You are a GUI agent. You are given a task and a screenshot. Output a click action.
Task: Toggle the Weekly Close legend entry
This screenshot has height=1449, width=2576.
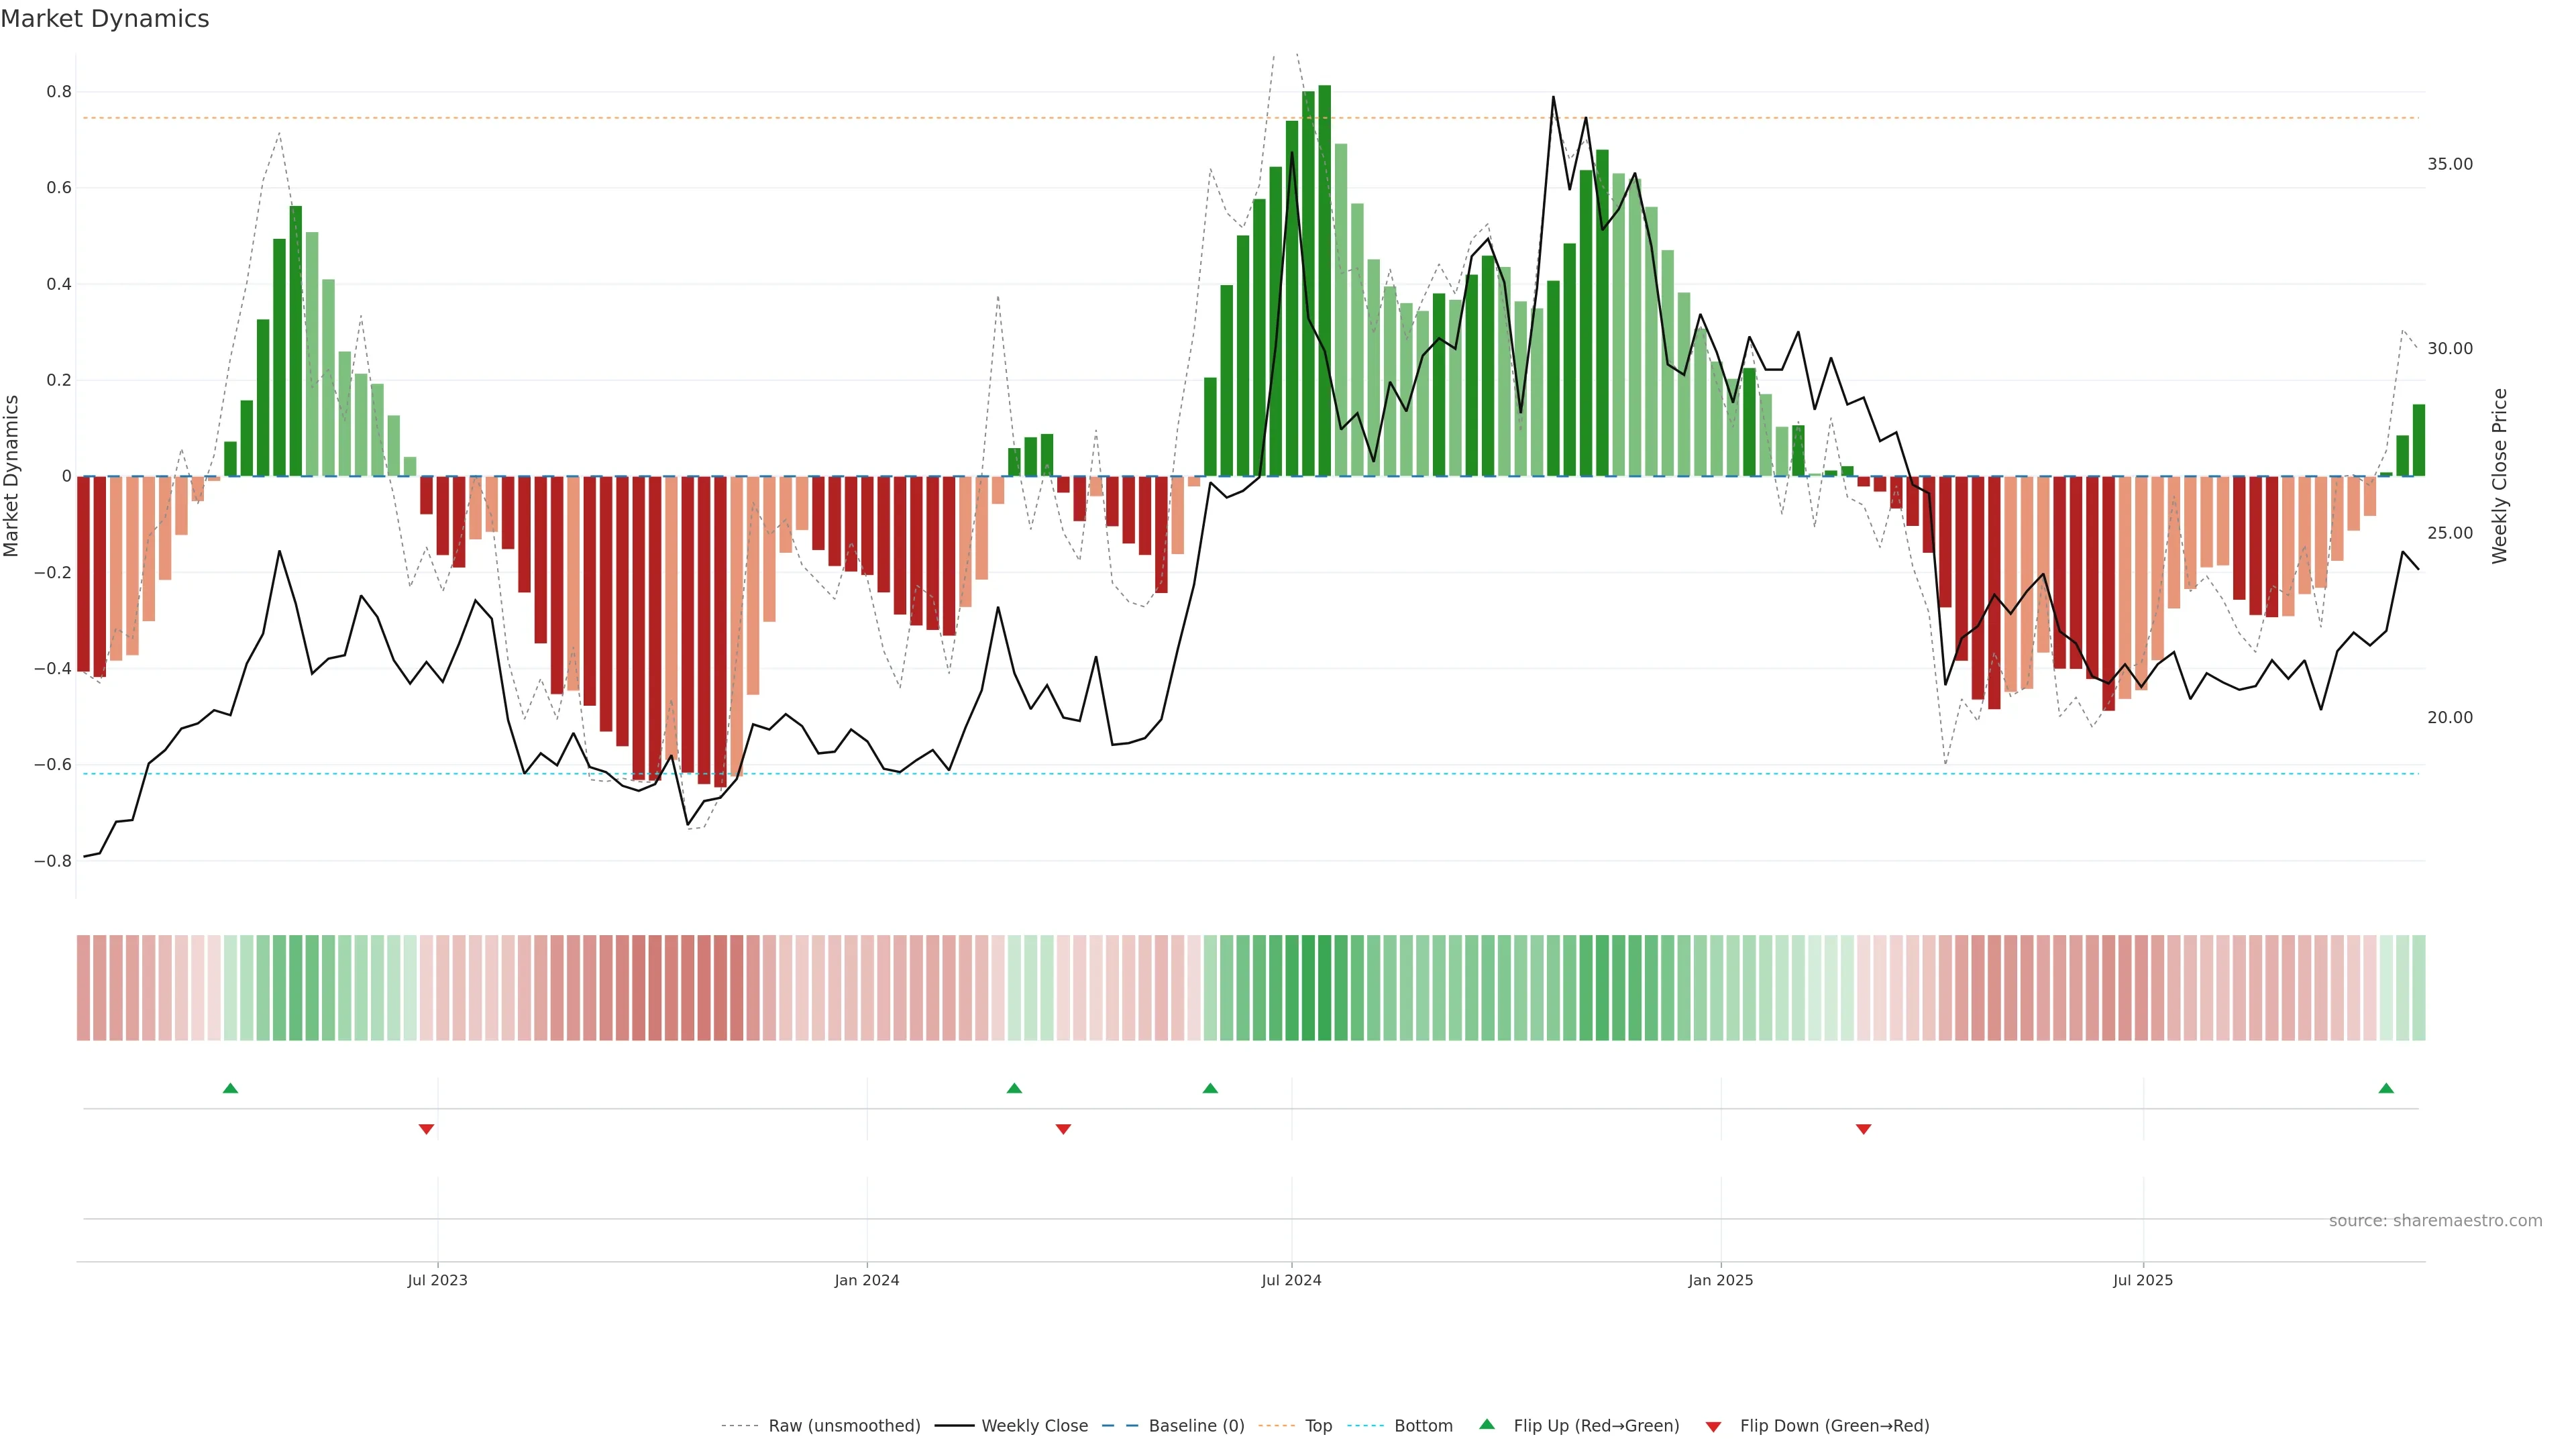point(1034,1426)
